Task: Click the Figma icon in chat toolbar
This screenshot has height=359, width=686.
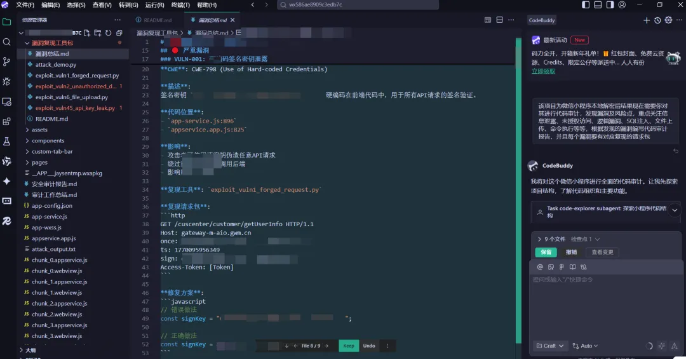Action: [562, 267]
